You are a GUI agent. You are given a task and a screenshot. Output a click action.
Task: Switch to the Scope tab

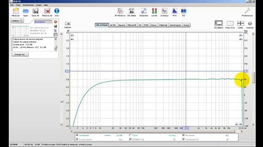(x=186, y=25)
